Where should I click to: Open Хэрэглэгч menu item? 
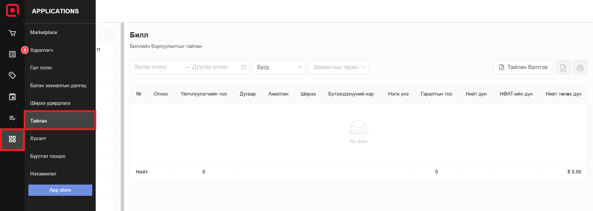click(42, 50)
